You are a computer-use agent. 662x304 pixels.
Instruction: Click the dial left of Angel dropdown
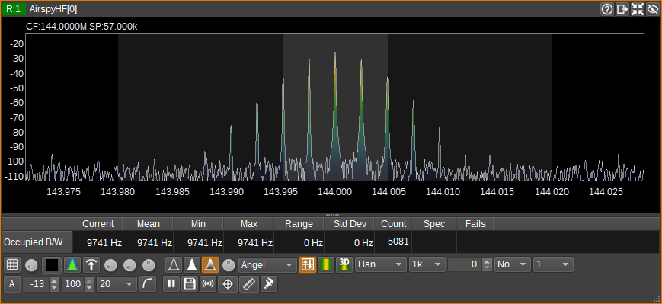tap(229, 265)
